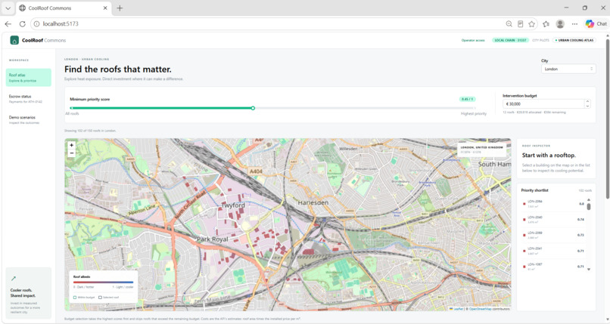Click the arrow icon in Cooler roofs card
The width and height of the screenshot is (610, 324).
click(13, 278)
